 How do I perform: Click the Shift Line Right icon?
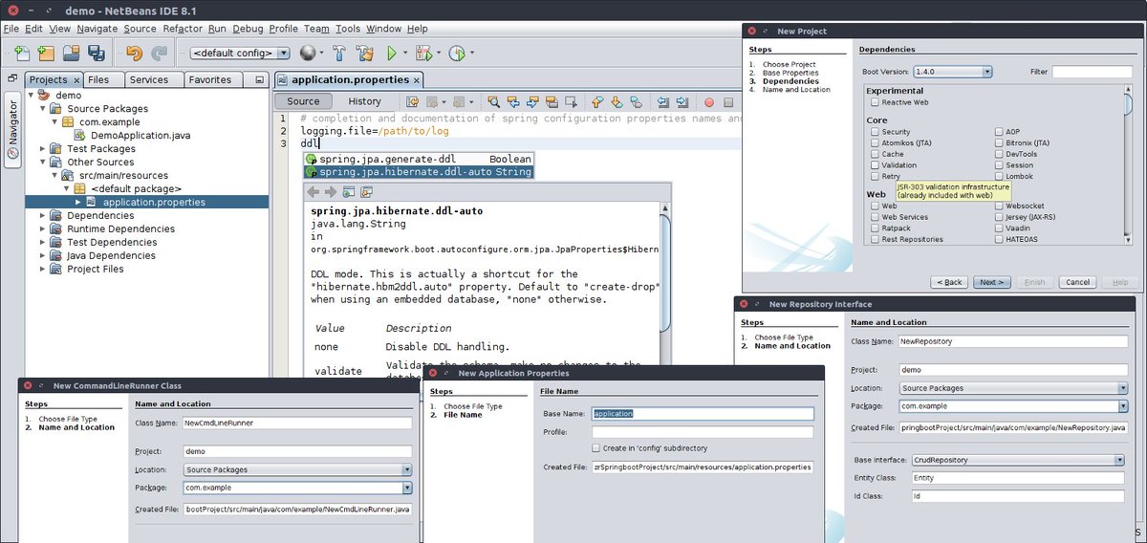tap(682, 101)
